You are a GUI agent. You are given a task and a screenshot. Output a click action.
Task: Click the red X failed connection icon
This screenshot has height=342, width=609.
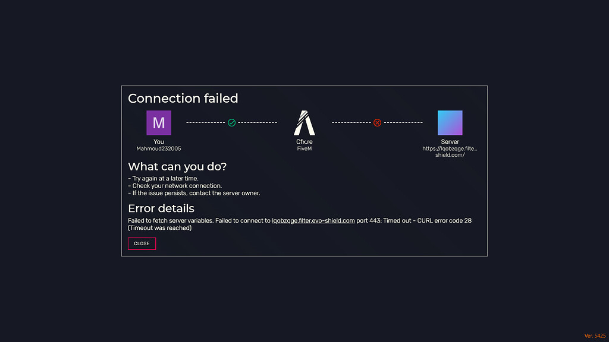click(377, 122)
